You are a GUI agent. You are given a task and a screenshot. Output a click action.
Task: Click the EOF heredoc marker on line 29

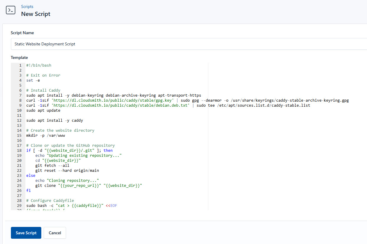click(113, 205)
